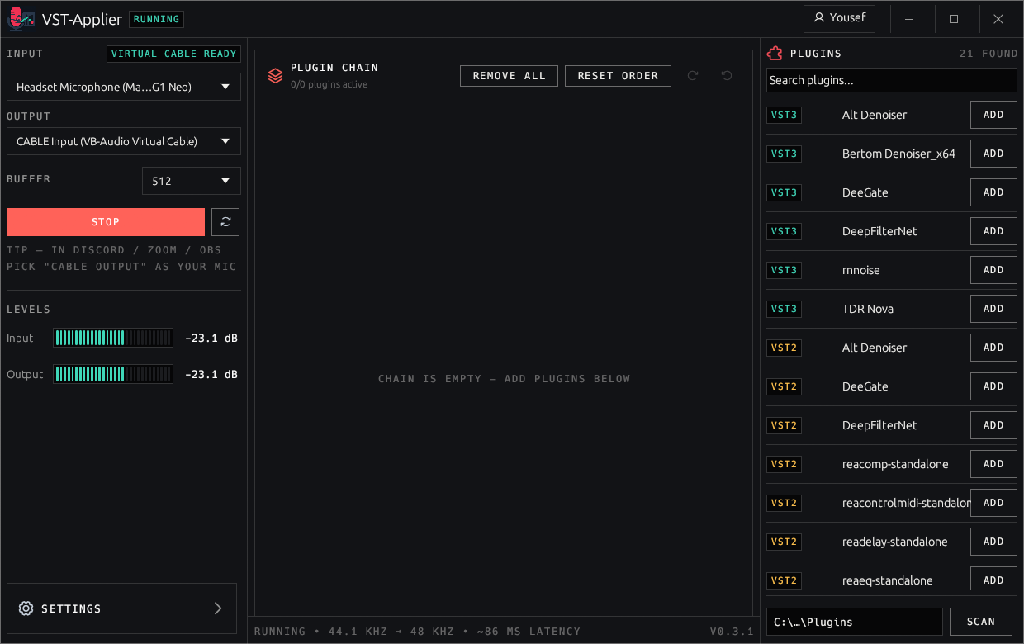Click the undo arrow icon in Plugin Chain
The width and height of the screenshot is (1024, 644).
[x=727, y=76]
